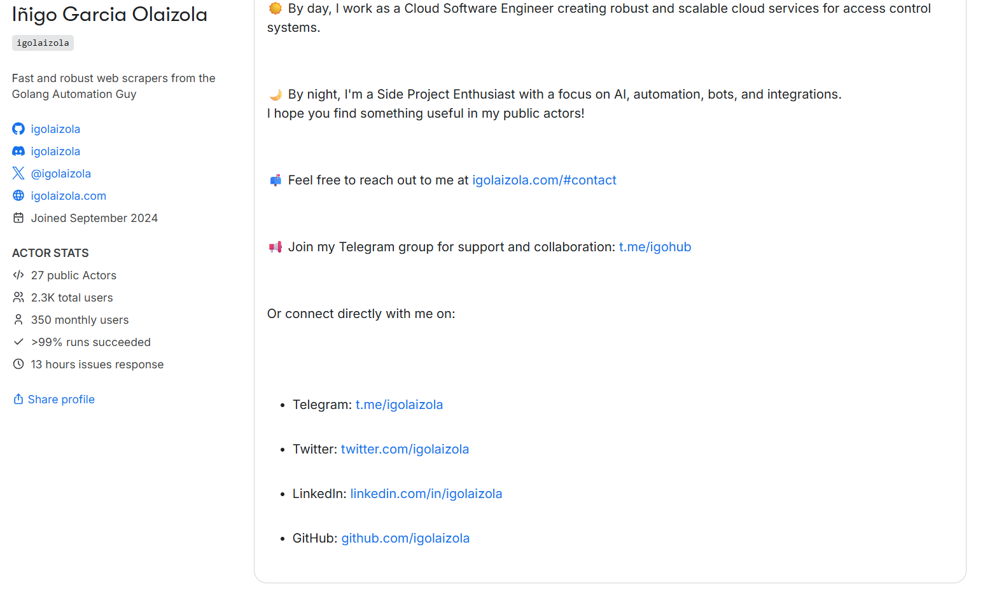Image resolution: width=985 pixels, height=596 pixels.
Task: Click the 27 public Actors stat
Action: coord(74,275)
